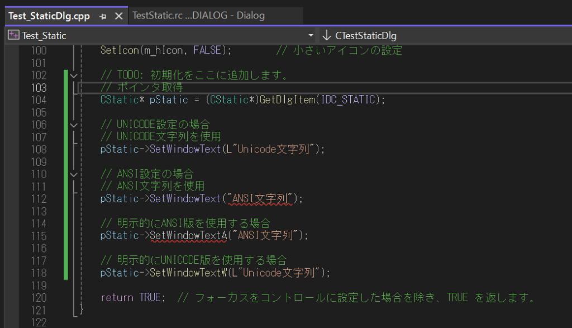
Task: Open the dropdown arrow in the navigation bar
Action: tap(311, 35)
